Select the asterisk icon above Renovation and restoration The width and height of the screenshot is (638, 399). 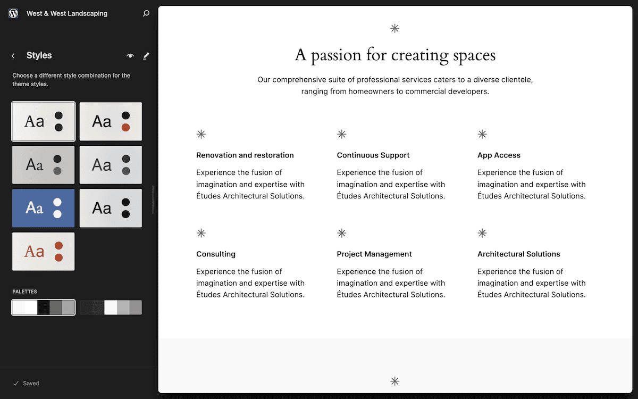click(201, 134)
